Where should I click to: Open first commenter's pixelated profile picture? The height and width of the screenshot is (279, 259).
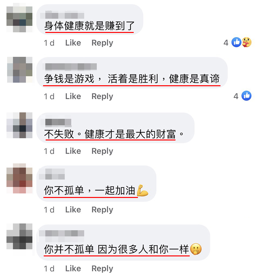point(19,19)
